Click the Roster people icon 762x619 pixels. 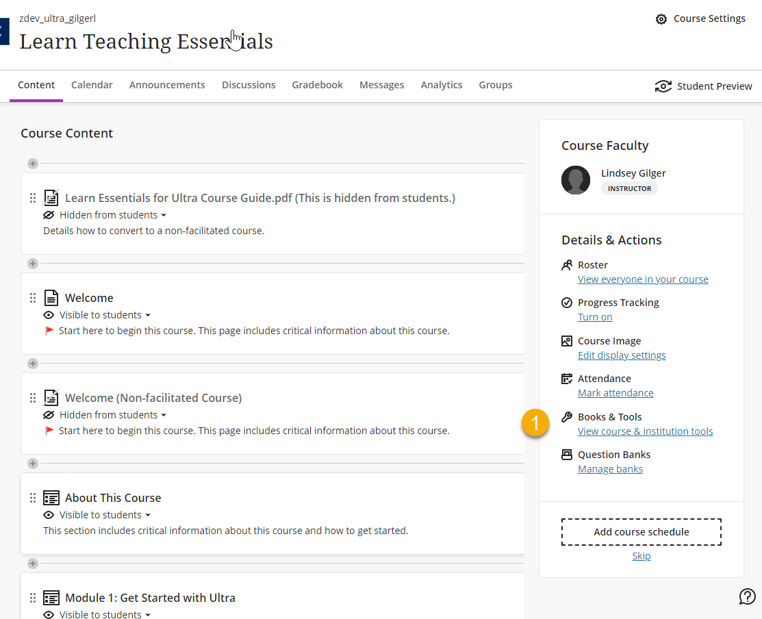[567, 265]
